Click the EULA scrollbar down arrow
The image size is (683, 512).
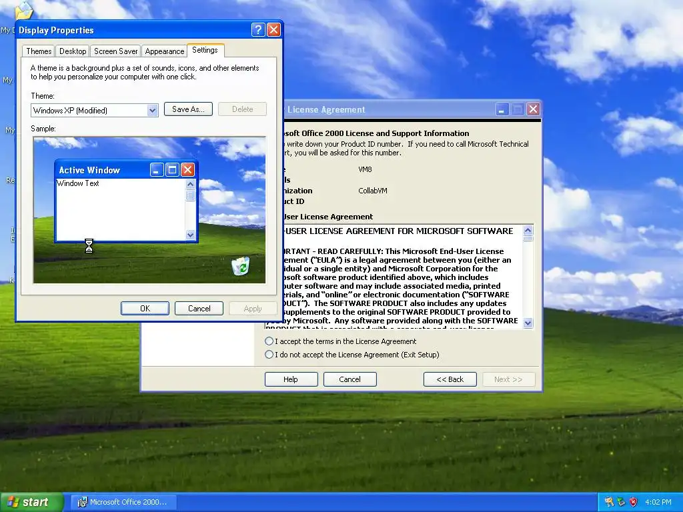(x=528, y=323)
